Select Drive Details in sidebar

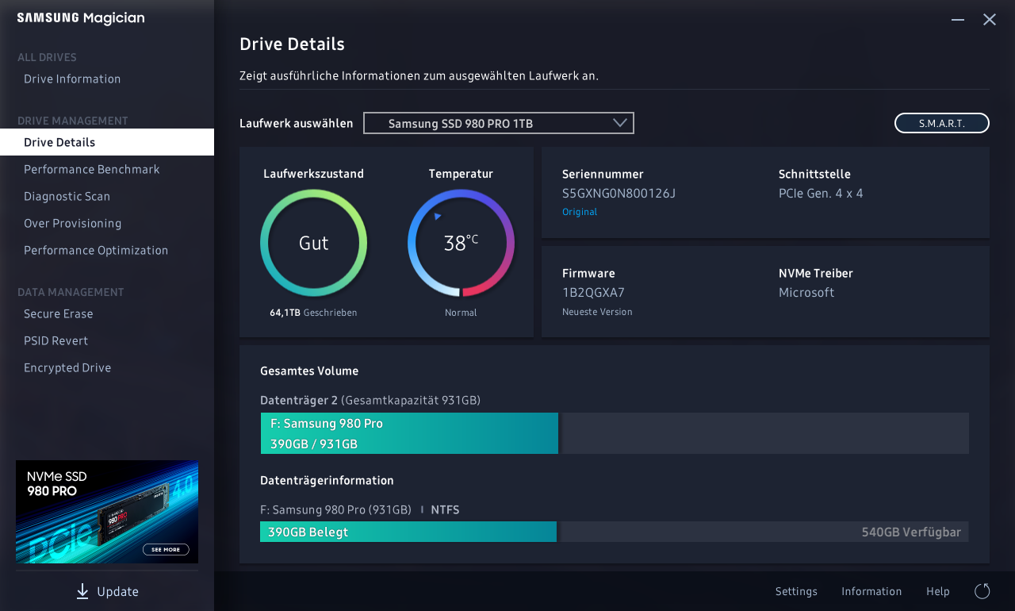[107, 142]
